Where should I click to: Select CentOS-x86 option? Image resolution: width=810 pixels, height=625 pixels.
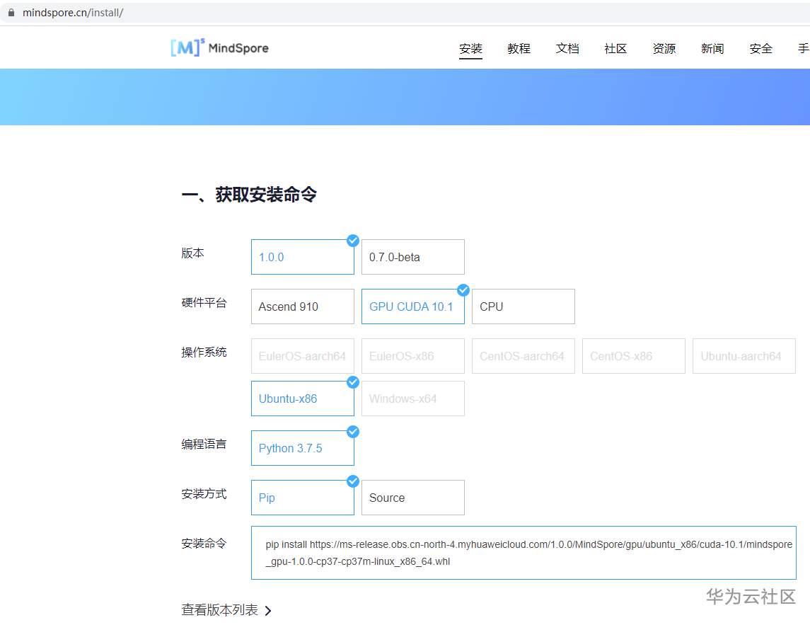coord(634,356)
